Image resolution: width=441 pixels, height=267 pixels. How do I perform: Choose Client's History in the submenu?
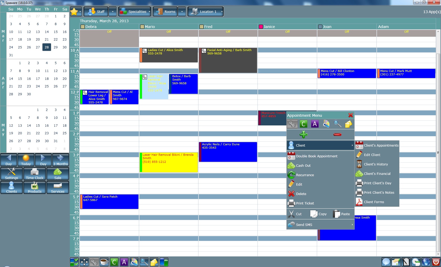[376, 164]
